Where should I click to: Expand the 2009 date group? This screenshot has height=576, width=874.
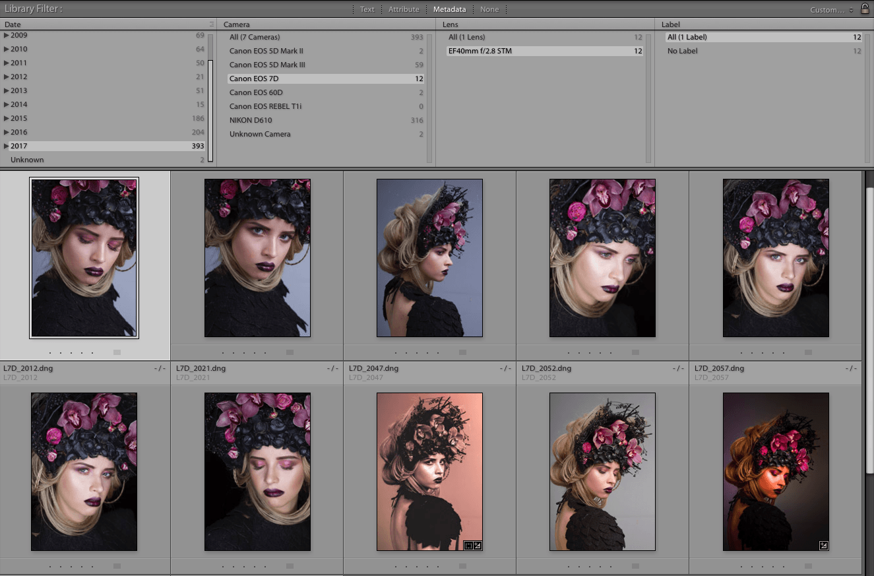[x=7, y=35]
